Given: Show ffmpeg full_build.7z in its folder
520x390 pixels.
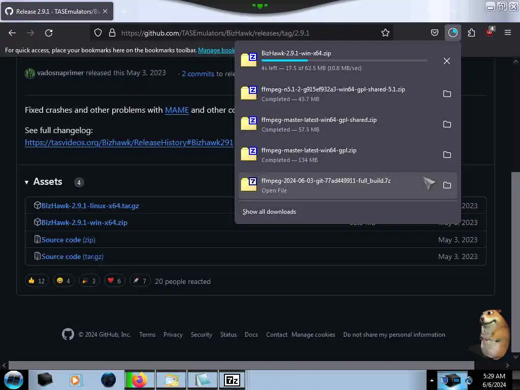Looking at the screenshot, I should pyautogui.click(x=447, y=185).
